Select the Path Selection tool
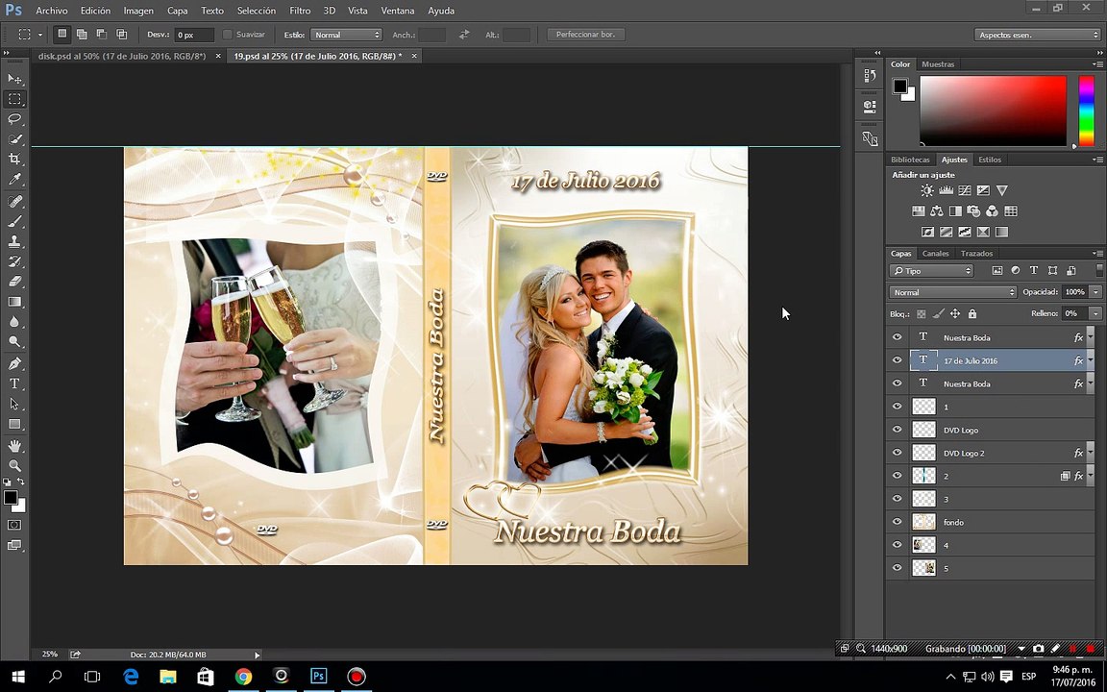 point(14,404)
